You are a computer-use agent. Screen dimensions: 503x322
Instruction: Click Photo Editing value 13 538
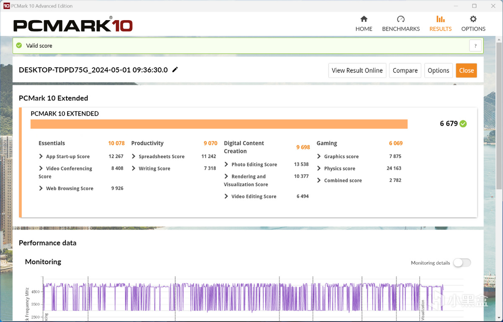pyautogui.click(x=301, y=165)
